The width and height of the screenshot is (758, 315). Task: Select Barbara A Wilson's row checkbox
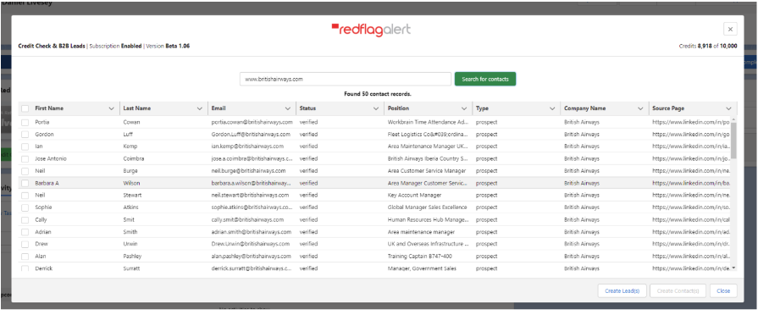pyautogui.click(x=25, y=183)
